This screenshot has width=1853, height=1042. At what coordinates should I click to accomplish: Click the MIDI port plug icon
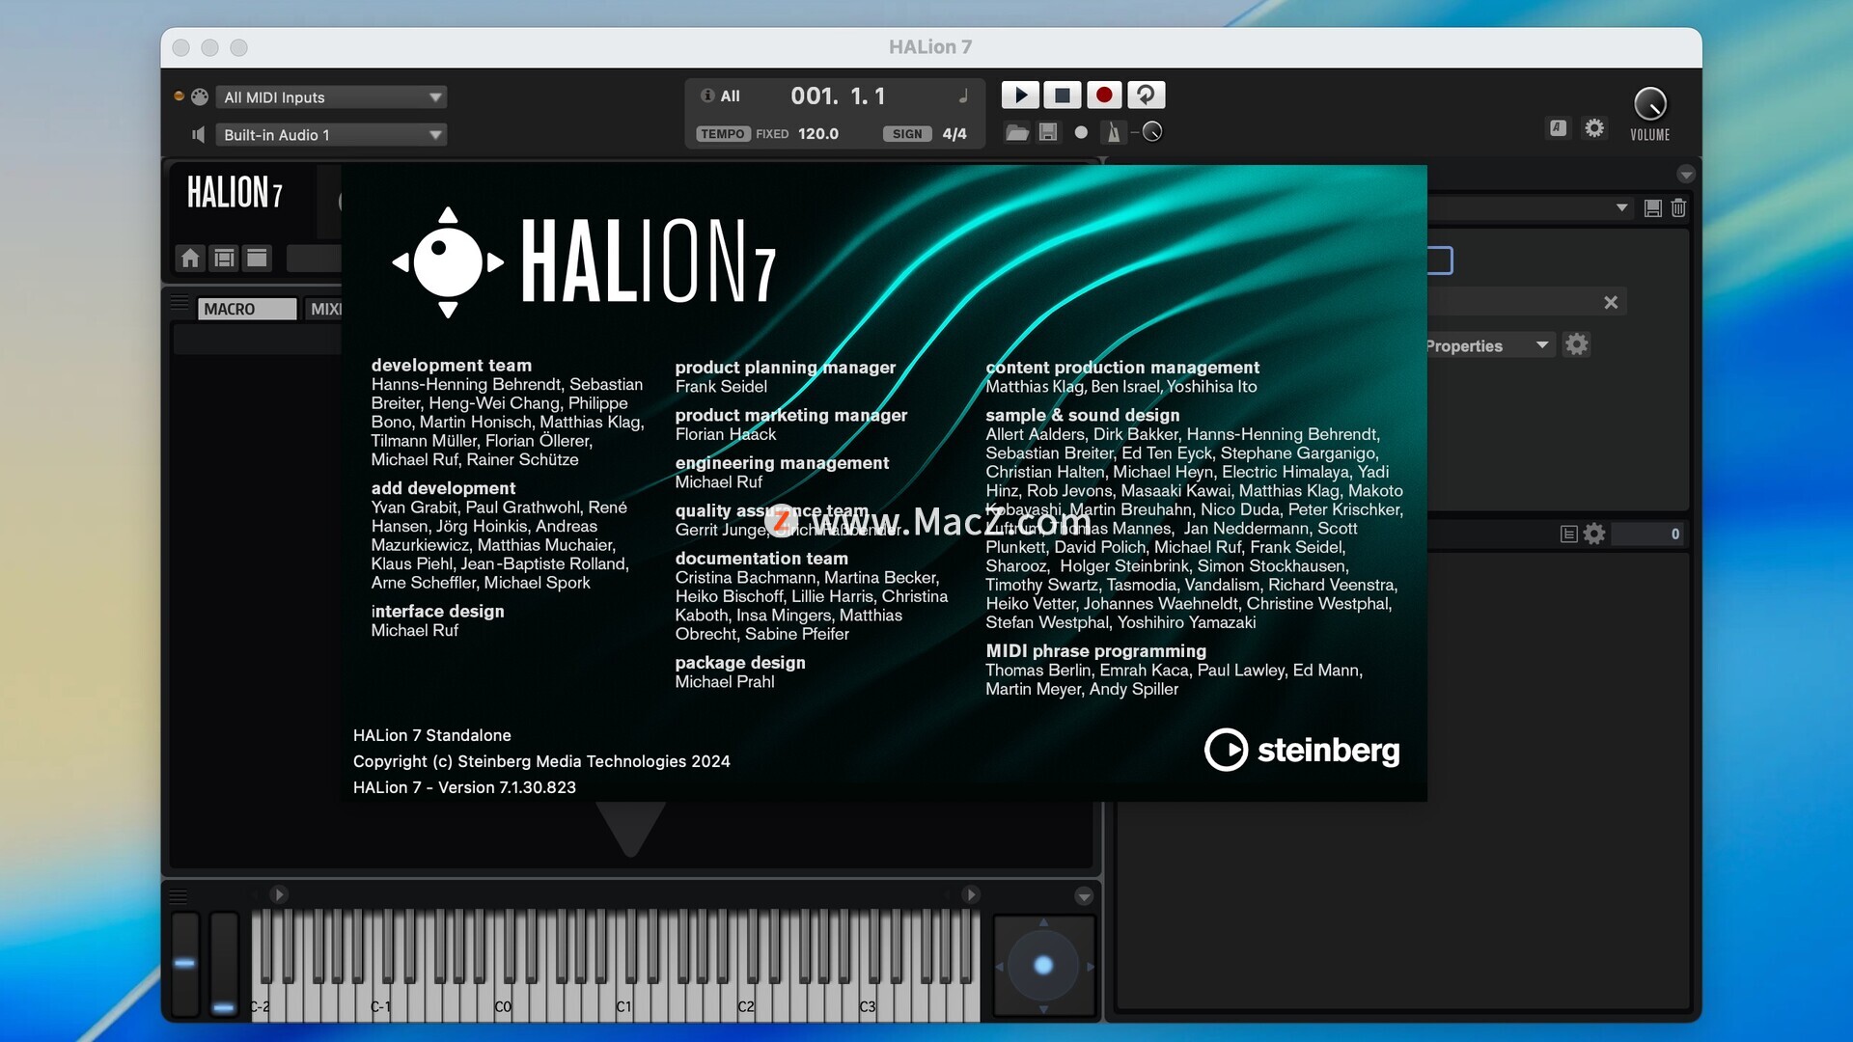(x=200, y=96)
